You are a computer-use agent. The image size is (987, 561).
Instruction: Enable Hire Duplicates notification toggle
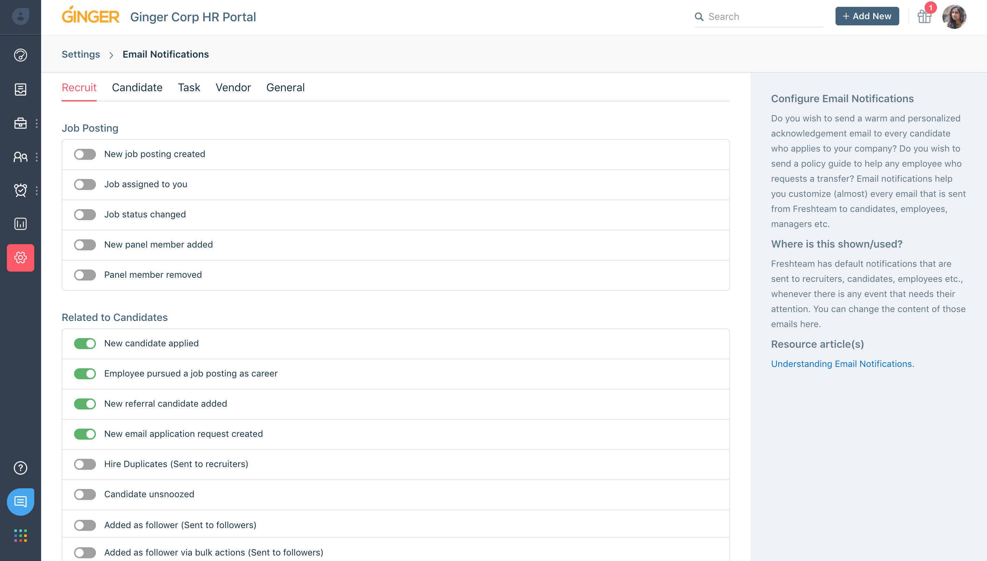pos(85,464)
